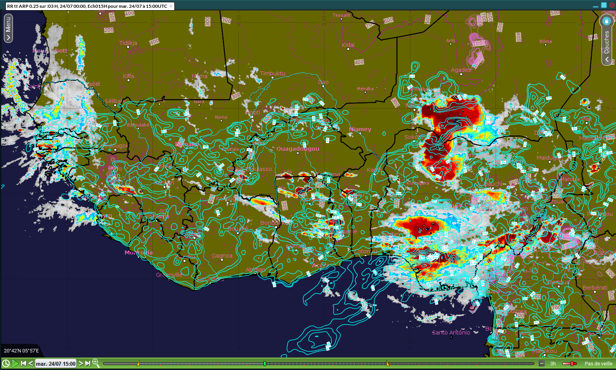Click the Berbérati city label
The width and height of the screenshot is (616, 370).
595,288
